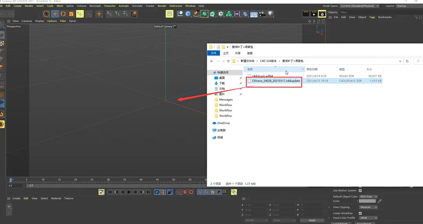Screen dimensions: 423x224
Task: Open the Spline Pen tool
Action: [x=196, y=14]
